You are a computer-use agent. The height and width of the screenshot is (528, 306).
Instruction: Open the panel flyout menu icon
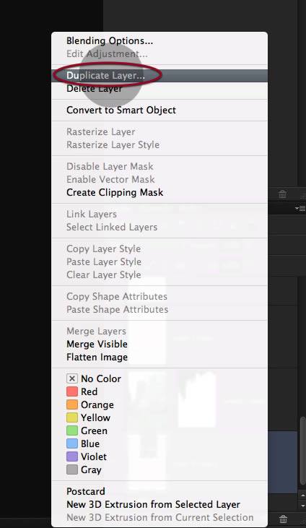point(300,209)
